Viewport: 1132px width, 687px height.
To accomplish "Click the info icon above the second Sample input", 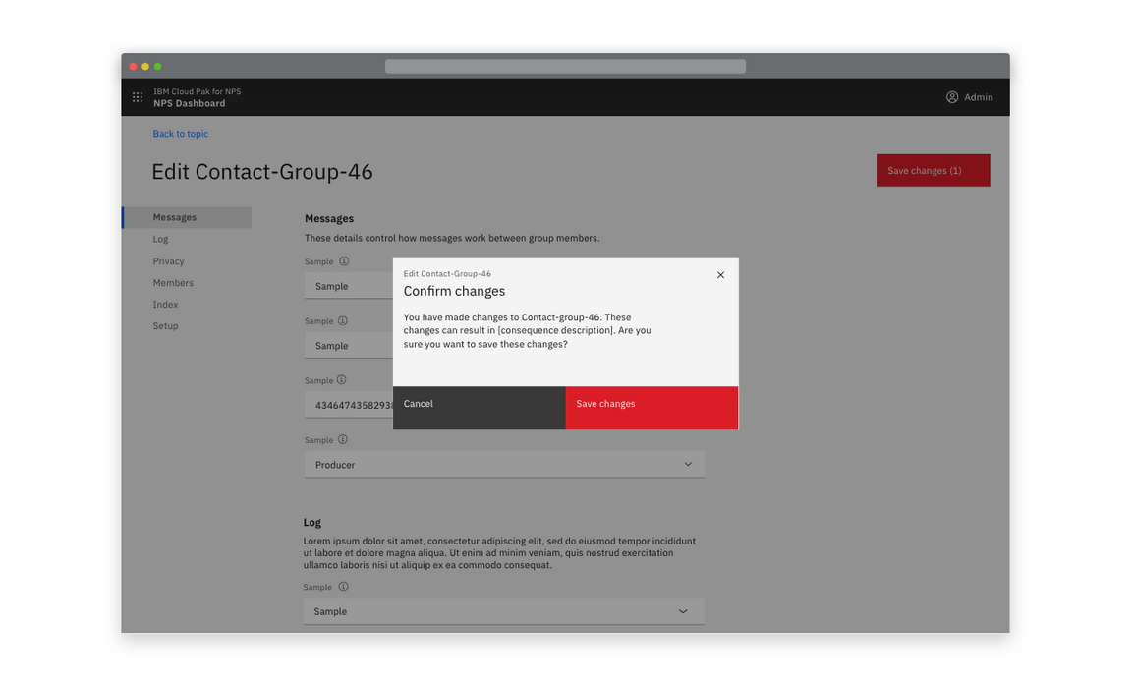I will tap(343, 320).
